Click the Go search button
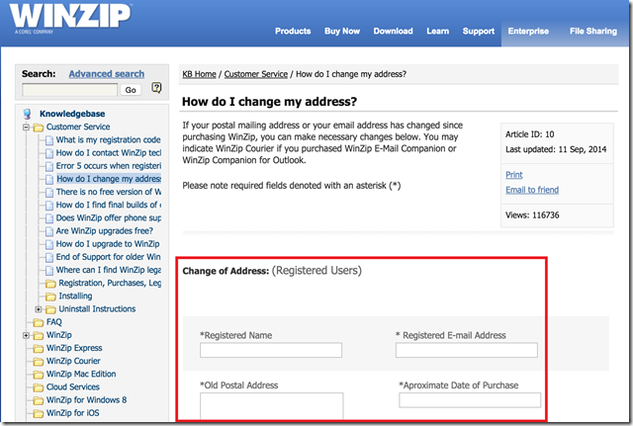The width and height of the screenshot is (633, 426). pos(131,90)
